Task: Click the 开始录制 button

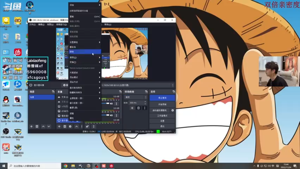Action: [162, 104]
